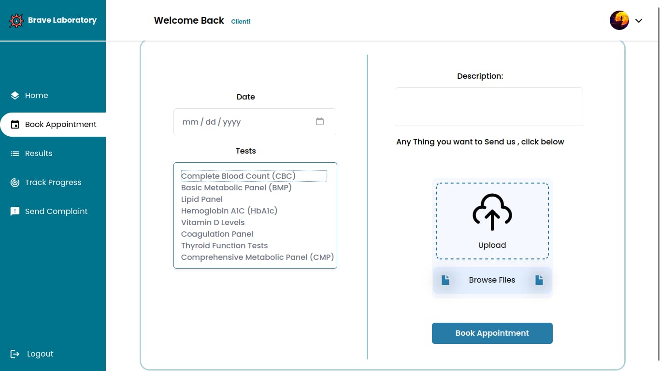
Task: Click the Book Appointment calendar icon
Action: (14, 124)
